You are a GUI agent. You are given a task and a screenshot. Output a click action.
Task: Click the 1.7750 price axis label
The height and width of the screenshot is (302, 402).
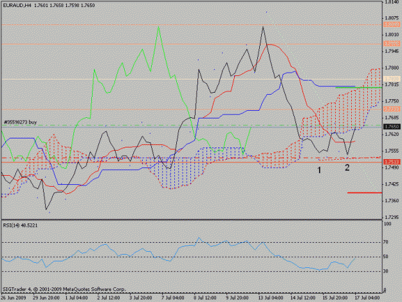tap(392, 101)
